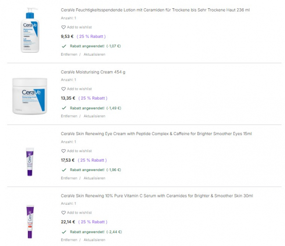Click Entfernen for the Eye Cream
This screenshot has width=285, height=246.
pyautogui.click(x=69, y=178)
